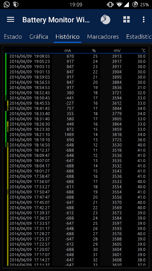The image size is (152, 271).
Task: Select the 19:08:03 history entry
Action: 76,56
